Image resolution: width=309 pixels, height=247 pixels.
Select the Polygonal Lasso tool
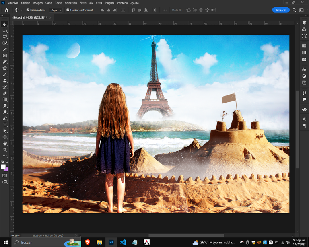pos(5,37)
